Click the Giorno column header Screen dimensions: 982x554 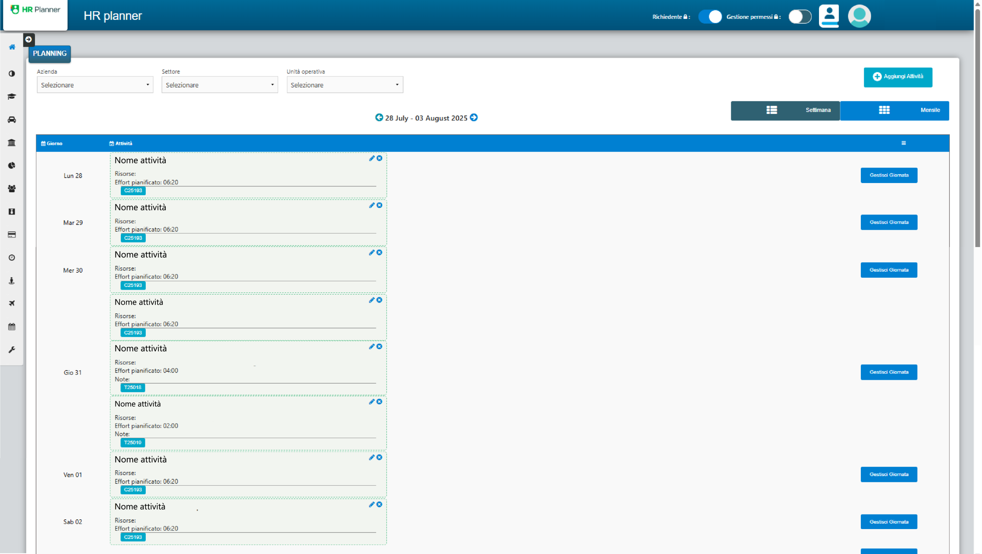51,143
